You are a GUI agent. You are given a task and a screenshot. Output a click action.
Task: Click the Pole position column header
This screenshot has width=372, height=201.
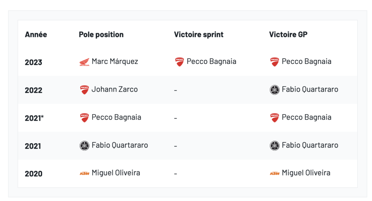[x=101, y=35]
